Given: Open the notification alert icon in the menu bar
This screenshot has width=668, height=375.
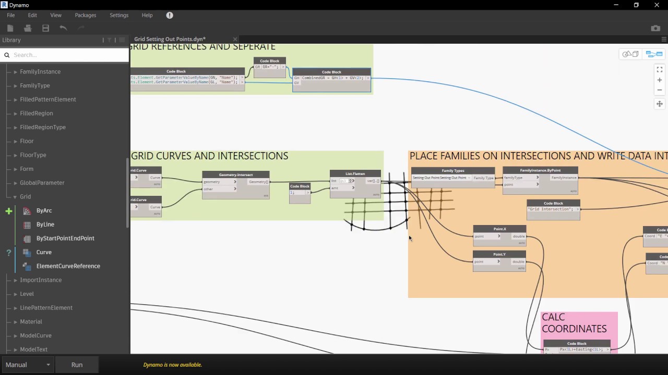Looking at the screenshot, I should pyautogui.click(x=170, y=15).
